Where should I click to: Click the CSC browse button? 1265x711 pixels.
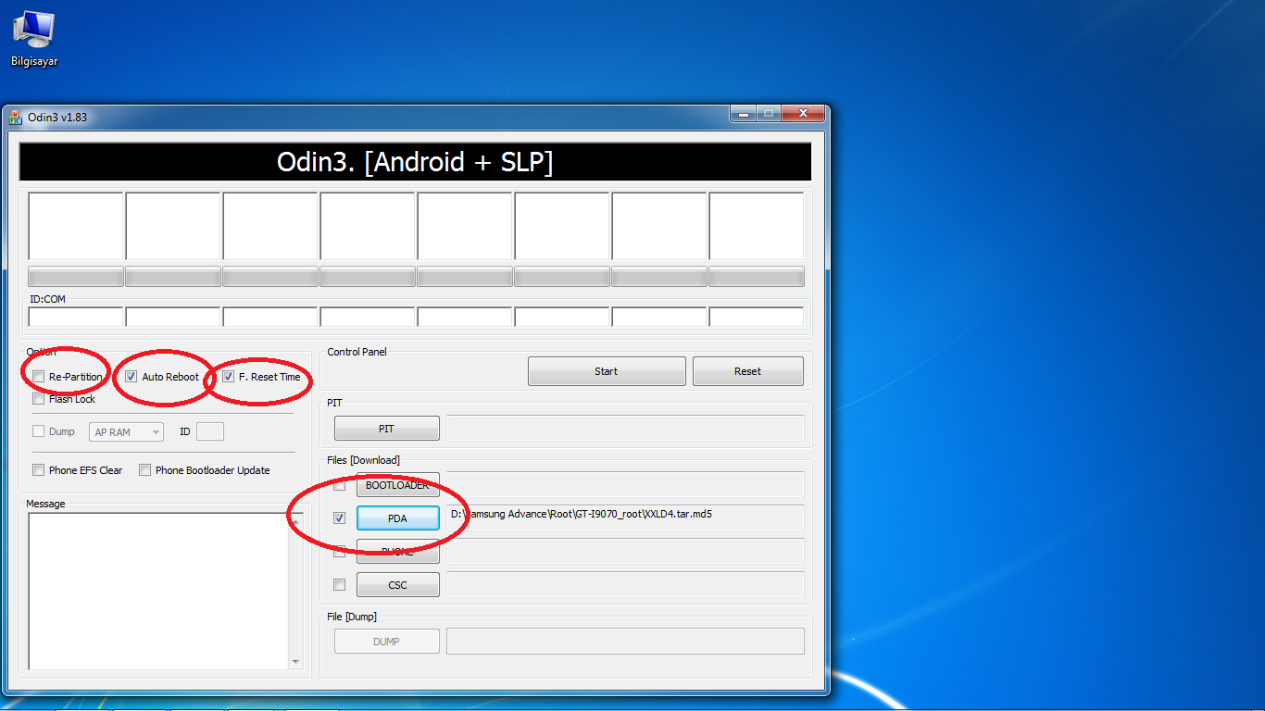point(397,585)
